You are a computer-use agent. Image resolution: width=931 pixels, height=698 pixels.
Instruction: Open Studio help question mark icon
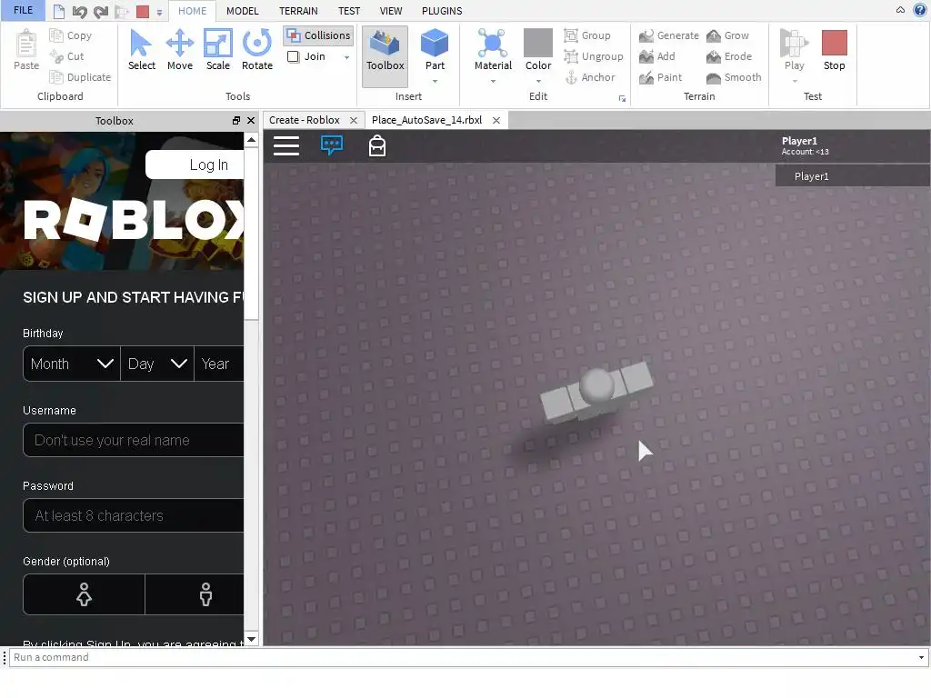pyautogui.click(x=920, y=10)
